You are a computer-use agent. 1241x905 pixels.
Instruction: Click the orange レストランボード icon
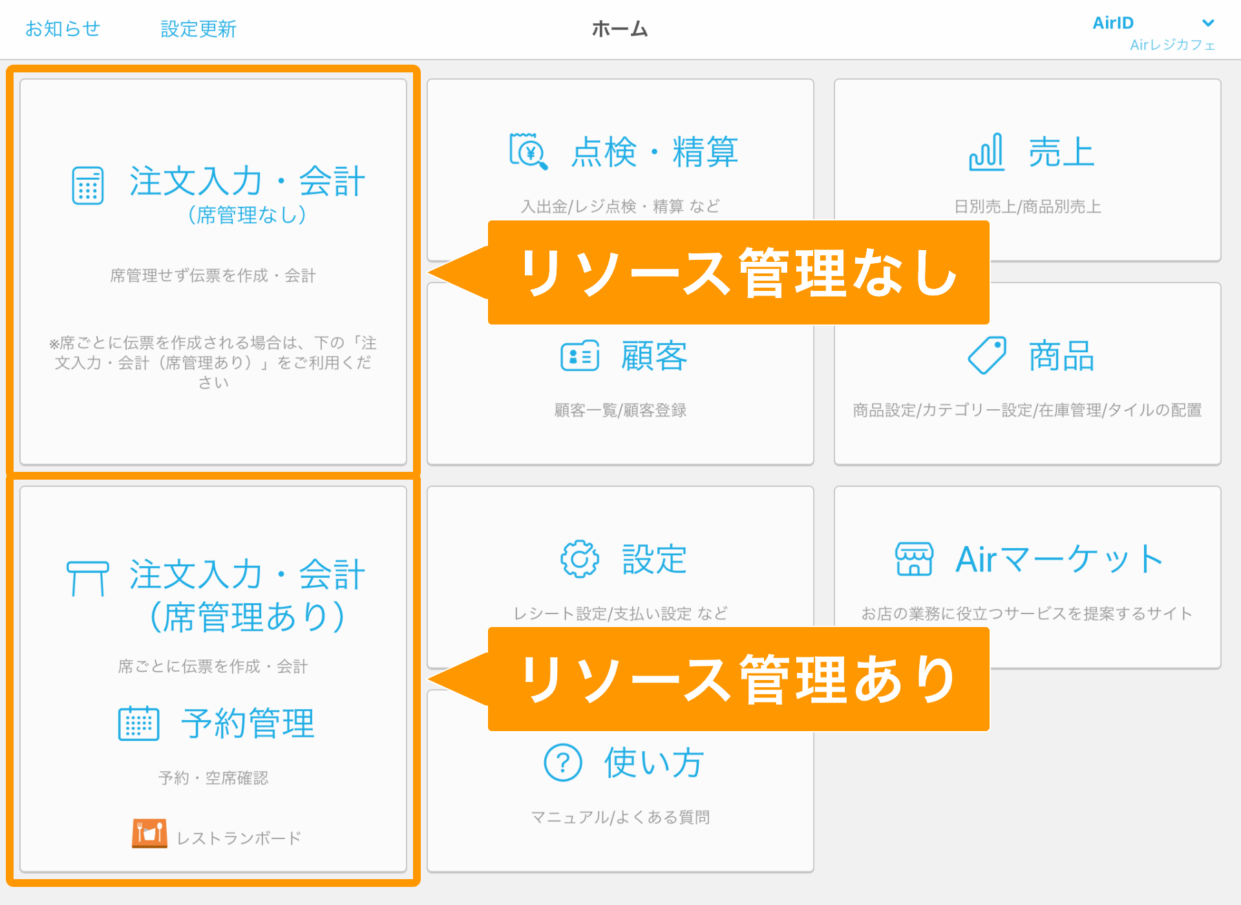pos(149,834)
